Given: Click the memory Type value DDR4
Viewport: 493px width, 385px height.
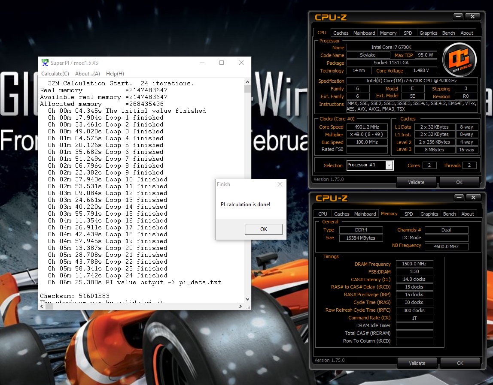Looking at the screenshot, I should [x=361, y=230].
